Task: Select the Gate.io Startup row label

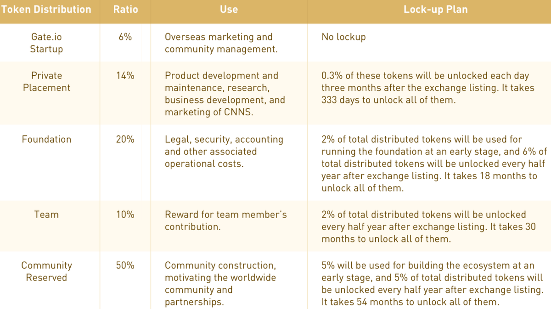Action: pos(46,43)
